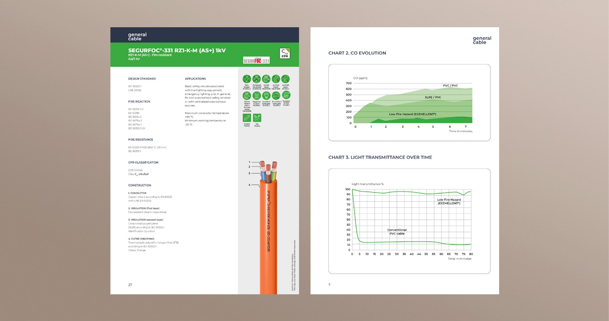
Task: Click the general cable logo on dark header
Action: (x=138, y=36)
